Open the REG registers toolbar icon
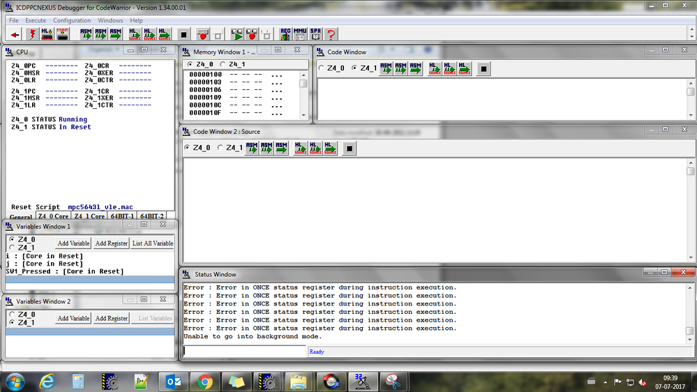 click(x=285, y=34)
